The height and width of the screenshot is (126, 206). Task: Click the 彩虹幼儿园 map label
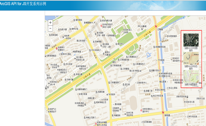click(x=190, y=102)
